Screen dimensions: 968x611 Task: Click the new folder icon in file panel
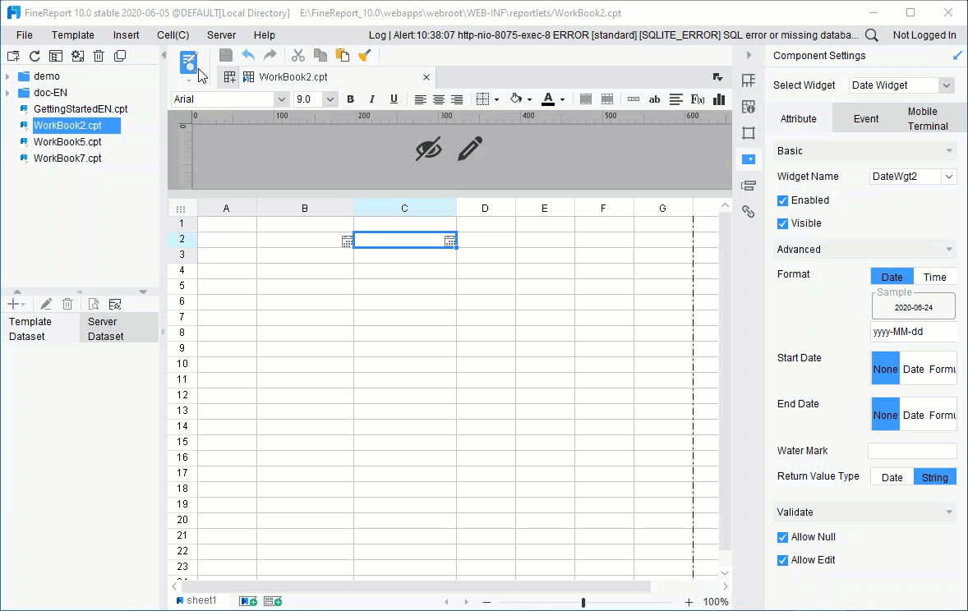13,56
